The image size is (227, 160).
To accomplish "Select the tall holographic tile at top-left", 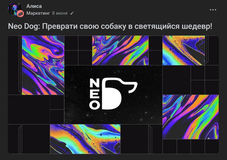I will tap(43, 65).
